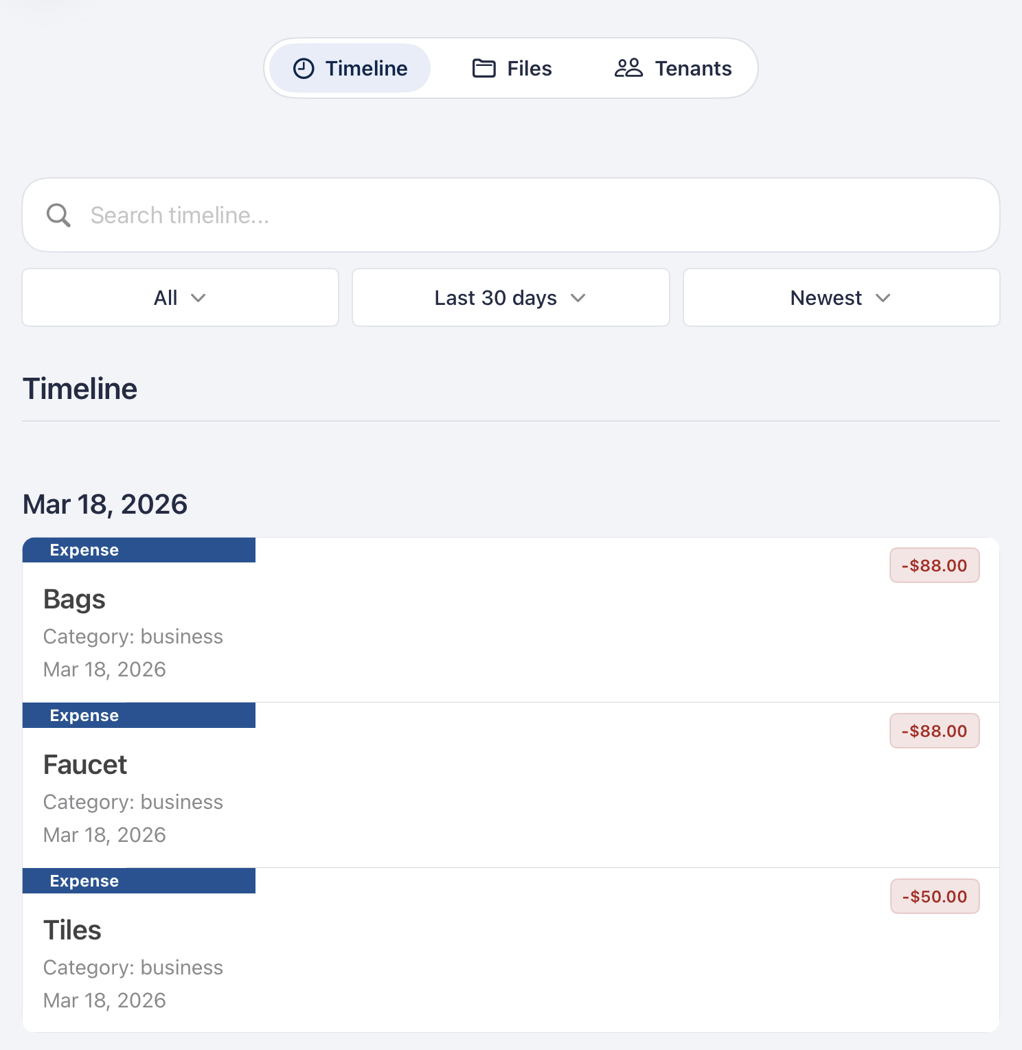Click the chevron on the All filter
The image size is (1022, 1050).
click(199, 298)
